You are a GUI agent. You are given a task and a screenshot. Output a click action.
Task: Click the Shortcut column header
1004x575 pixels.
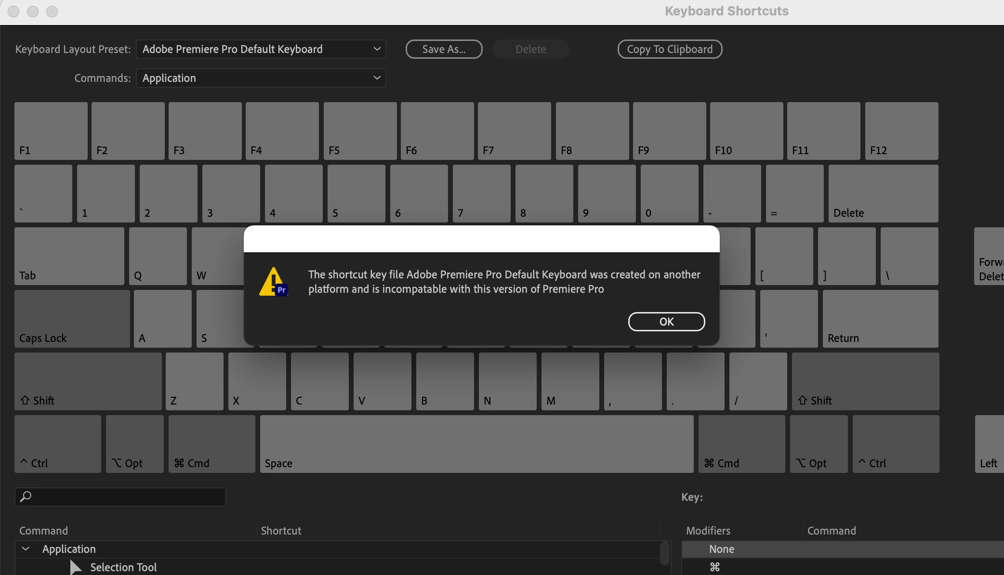click(x=281, y=531)
